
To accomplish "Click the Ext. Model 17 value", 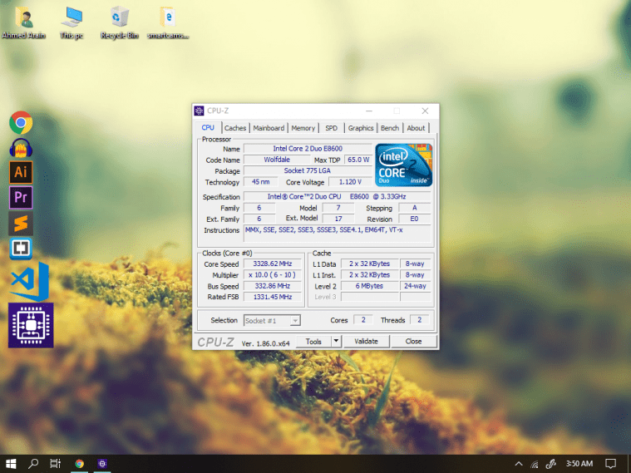I will coord(338,219).
